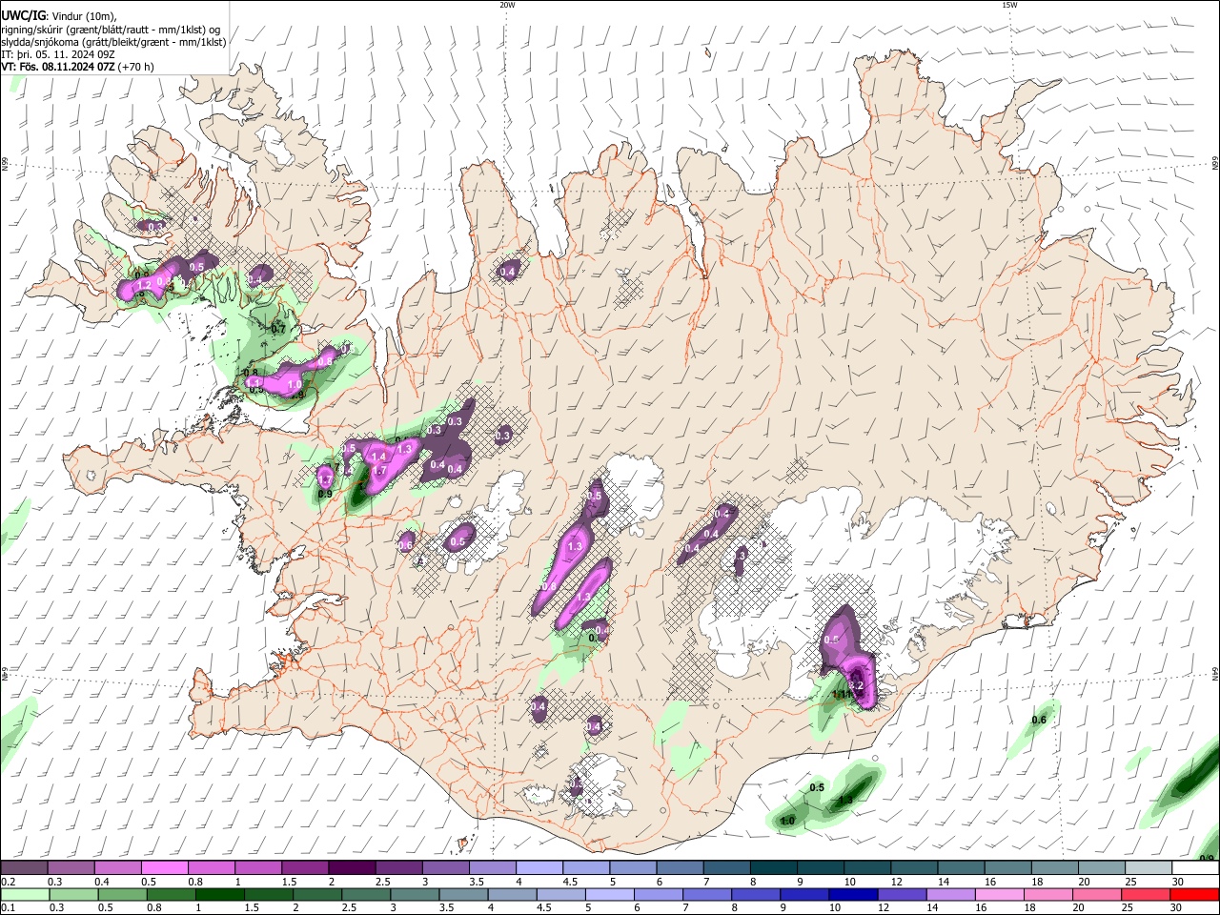The height and width of the screenshot is (915, 1220).
Task: Select the dark teal 8 swatch in upper legend
Action: pos(774,868)
